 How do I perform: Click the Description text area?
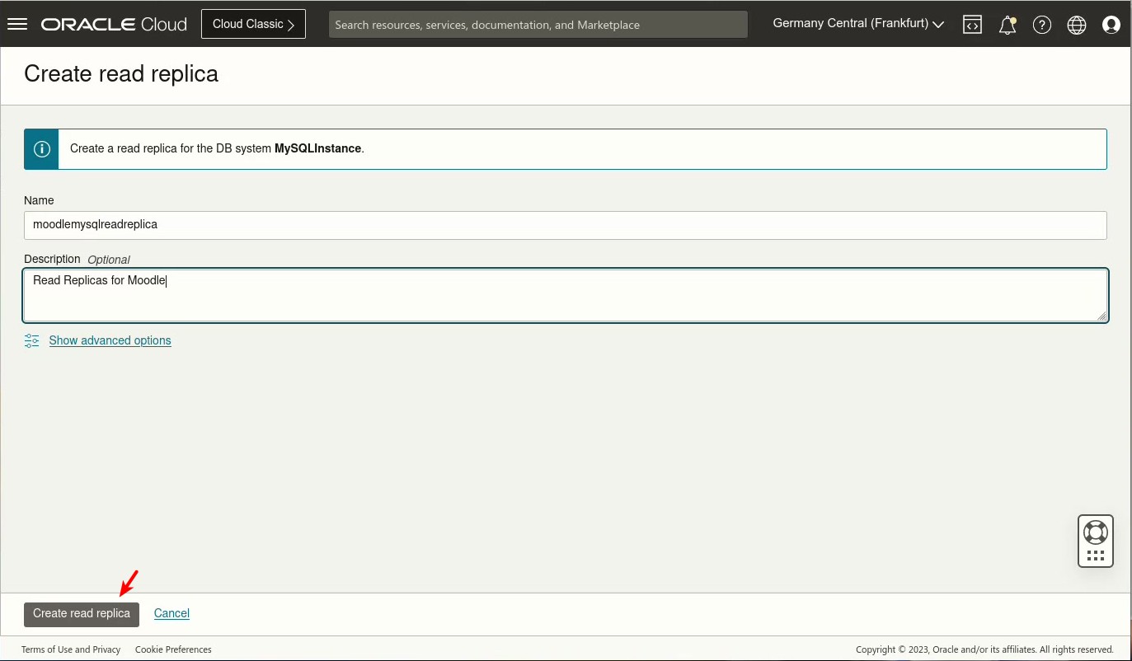566,295
